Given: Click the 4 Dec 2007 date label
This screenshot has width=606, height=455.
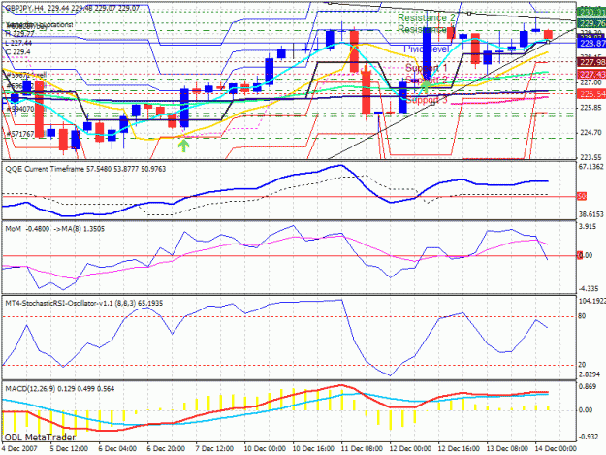Looking at the screenshot, I should click(x=19, y=449).
